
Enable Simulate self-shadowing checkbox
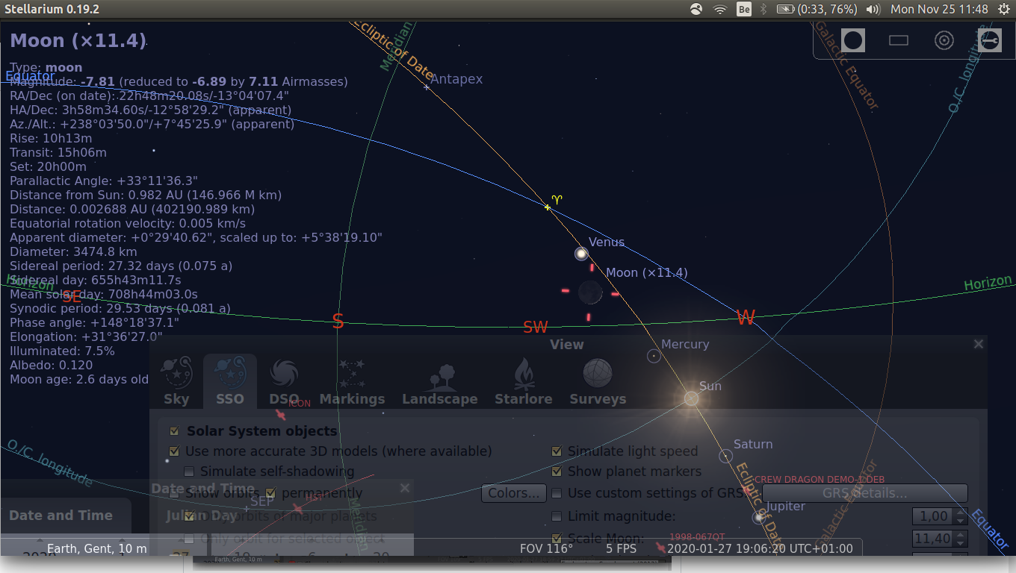tap(189, 471)
